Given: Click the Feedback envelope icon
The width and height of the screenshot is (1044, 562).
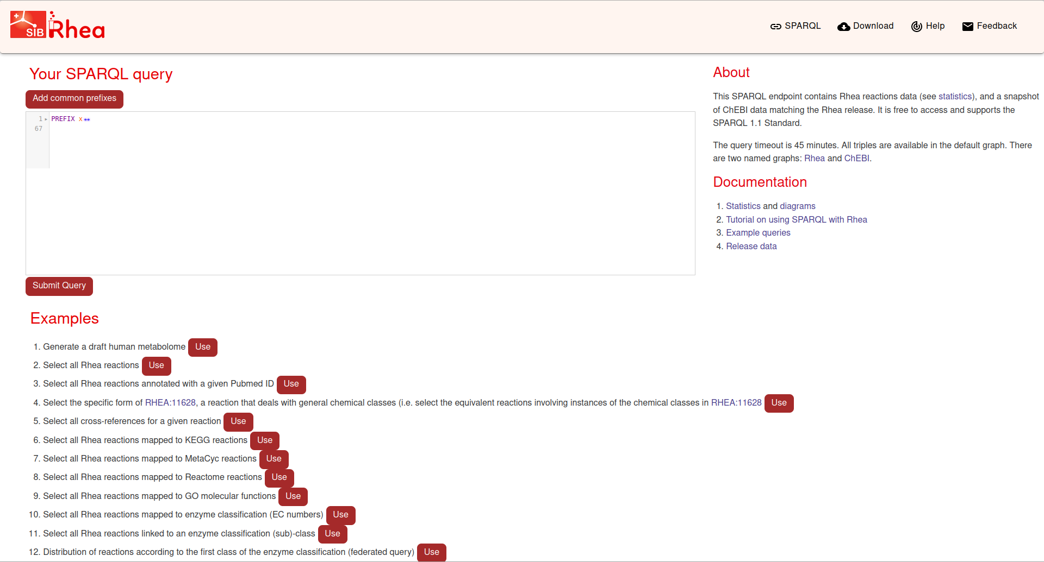Looking at the screenshot, I should tap(968, 26).
